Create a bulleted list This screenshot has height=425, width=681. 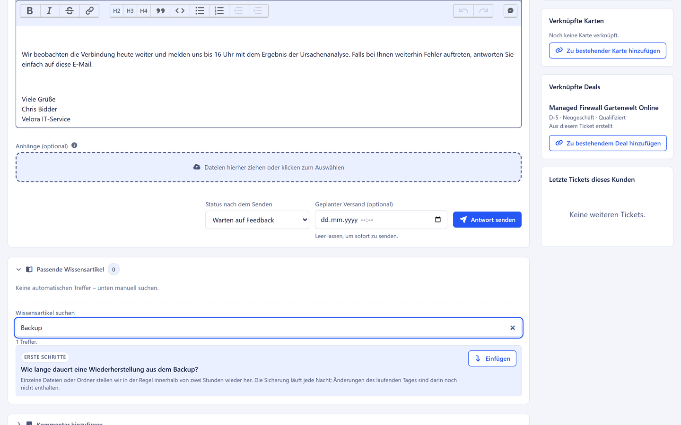(x=200, y=11)
